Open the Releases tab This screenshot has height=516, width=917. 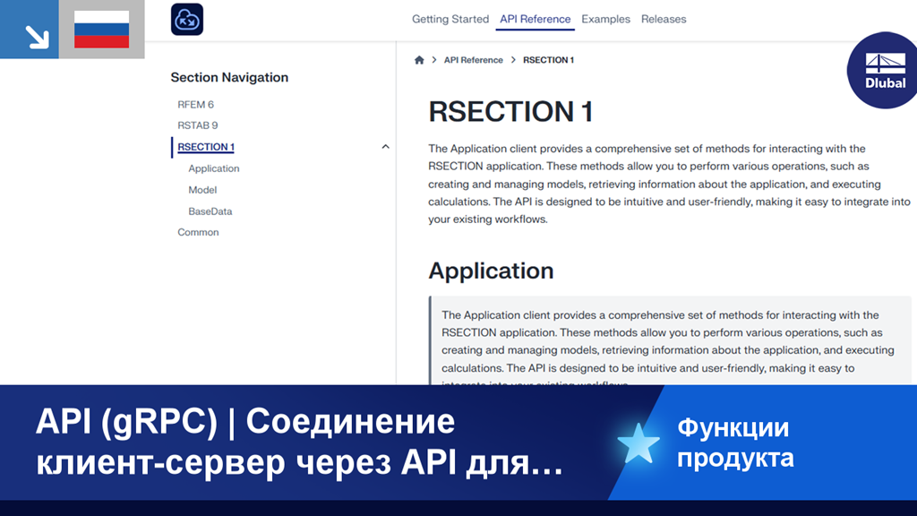[664, 20]
